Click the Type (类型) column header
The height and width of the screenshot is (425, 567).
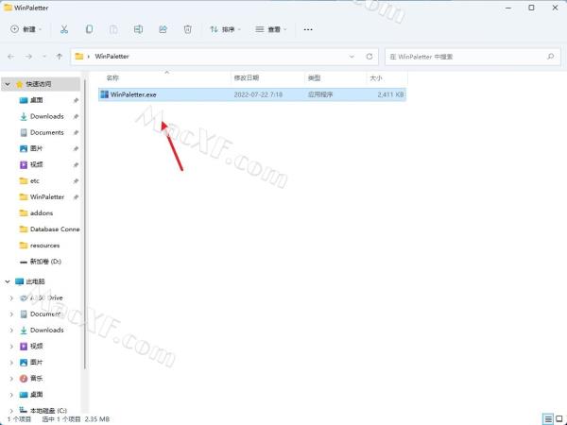pos(314,77)
